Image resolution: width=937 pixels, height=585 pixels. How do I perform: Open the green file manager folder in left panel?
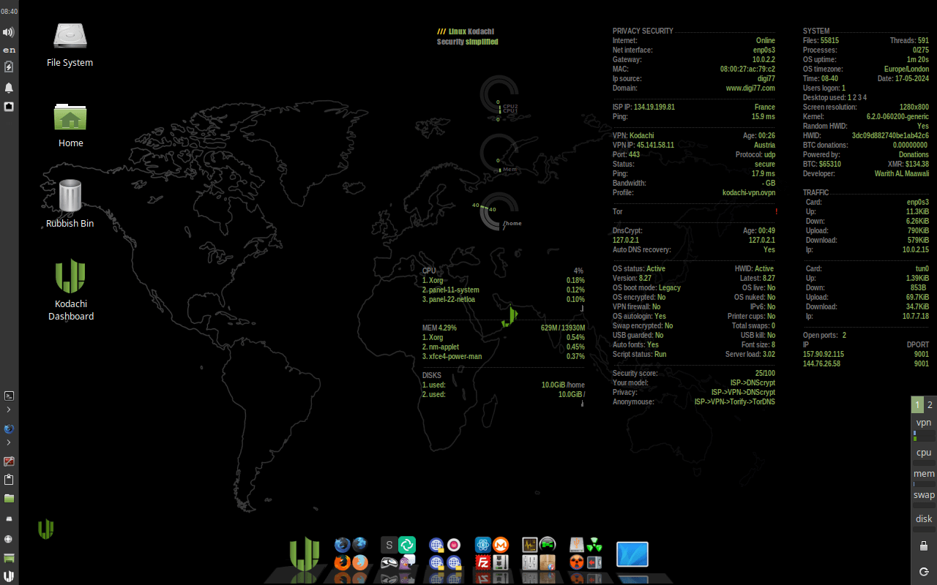pyautogui.click(x=10, y=498)
